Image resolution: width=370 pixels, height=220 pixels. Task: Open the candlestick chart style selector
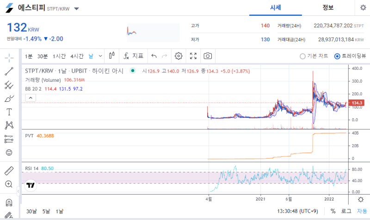point(112,55)
